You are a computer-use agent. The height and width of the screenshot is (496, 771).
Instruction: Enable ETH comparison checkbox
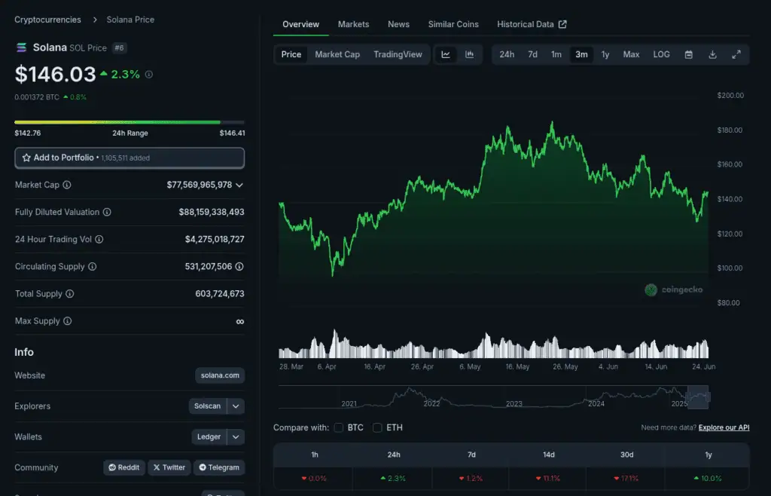coord(377,427)
